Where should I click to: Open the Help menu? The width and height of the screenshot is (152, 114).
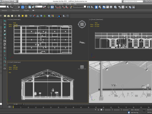point(75,4)
